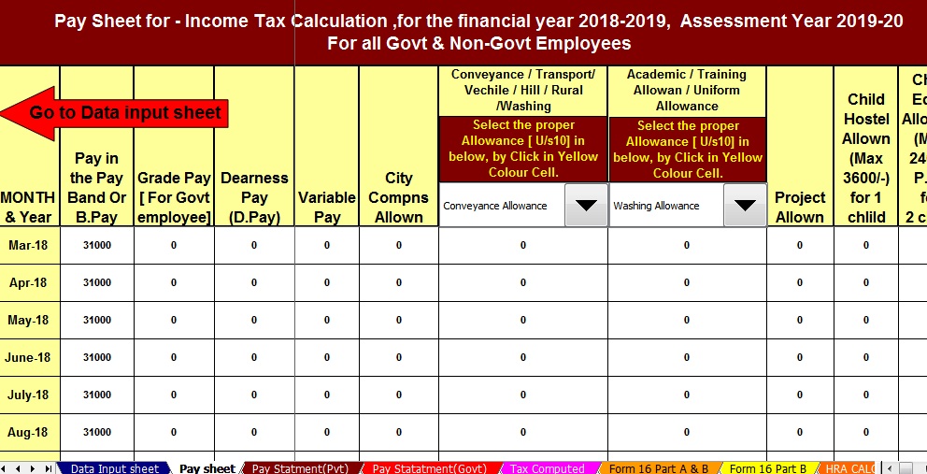Go to previous sheet tab arrow
The image size is (927, 474).
point(19,468)
